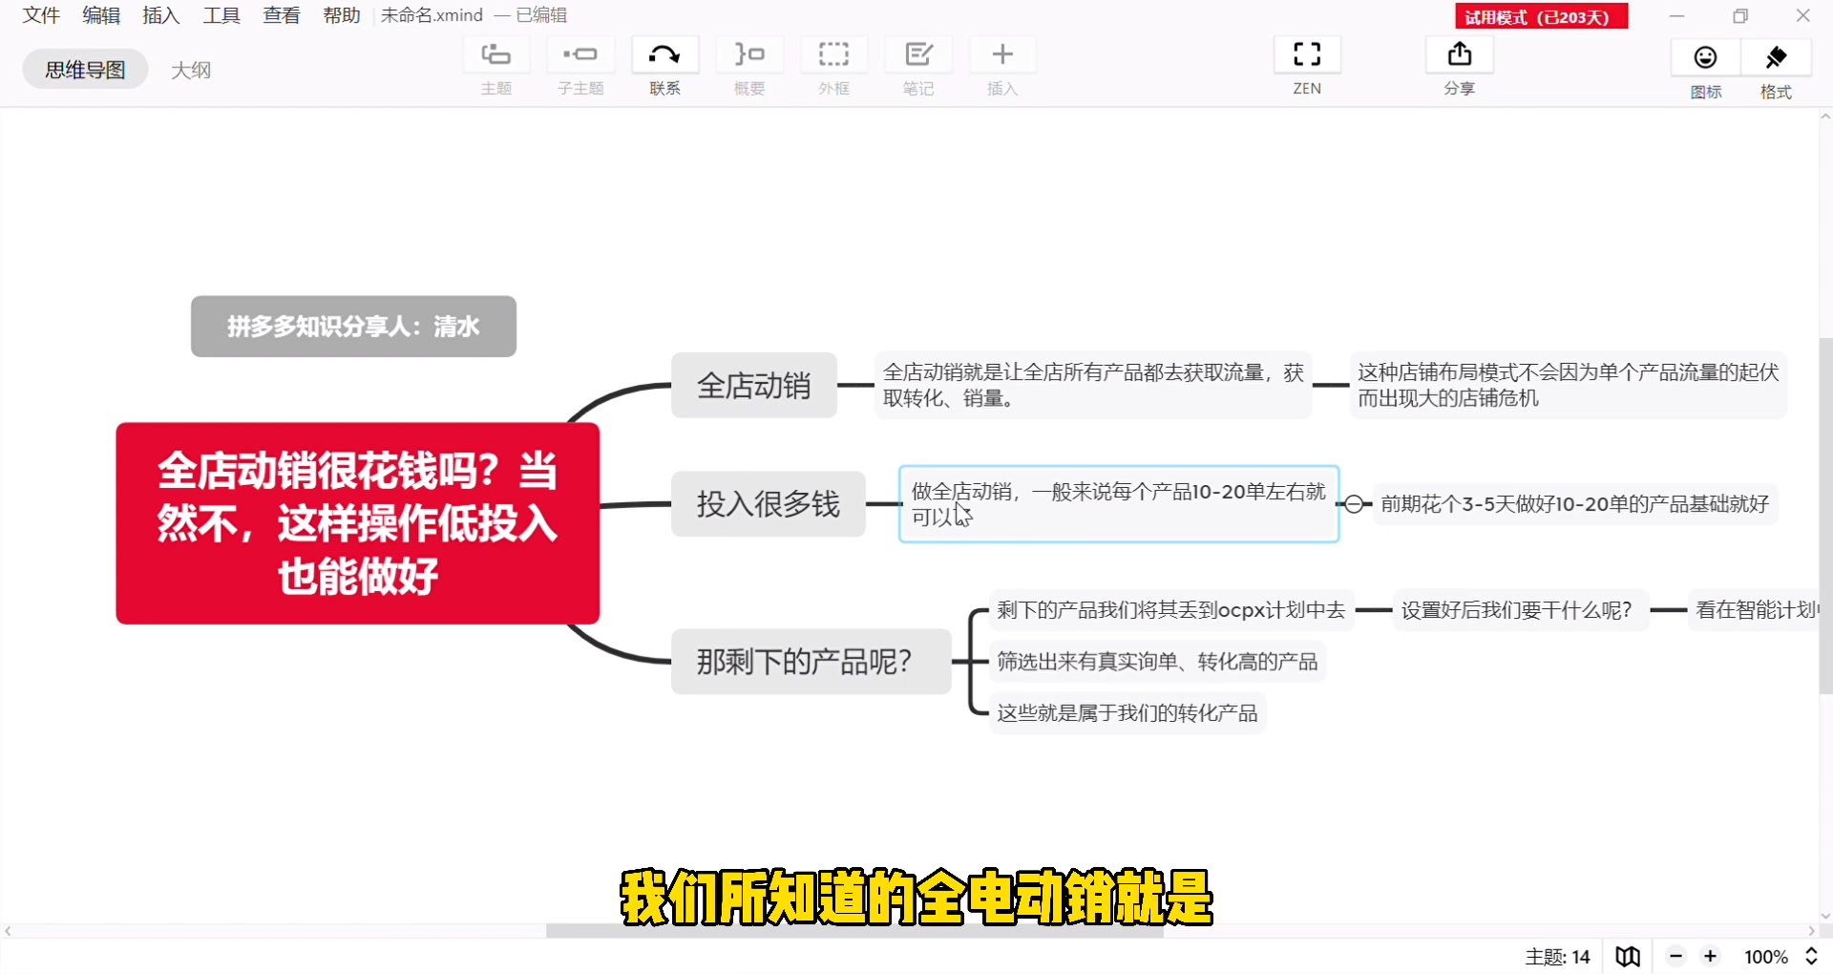The image size is (1833, 974).
Task: Open the 插入 (Insert) plus icon
Action: click(x=1002, y=54)
